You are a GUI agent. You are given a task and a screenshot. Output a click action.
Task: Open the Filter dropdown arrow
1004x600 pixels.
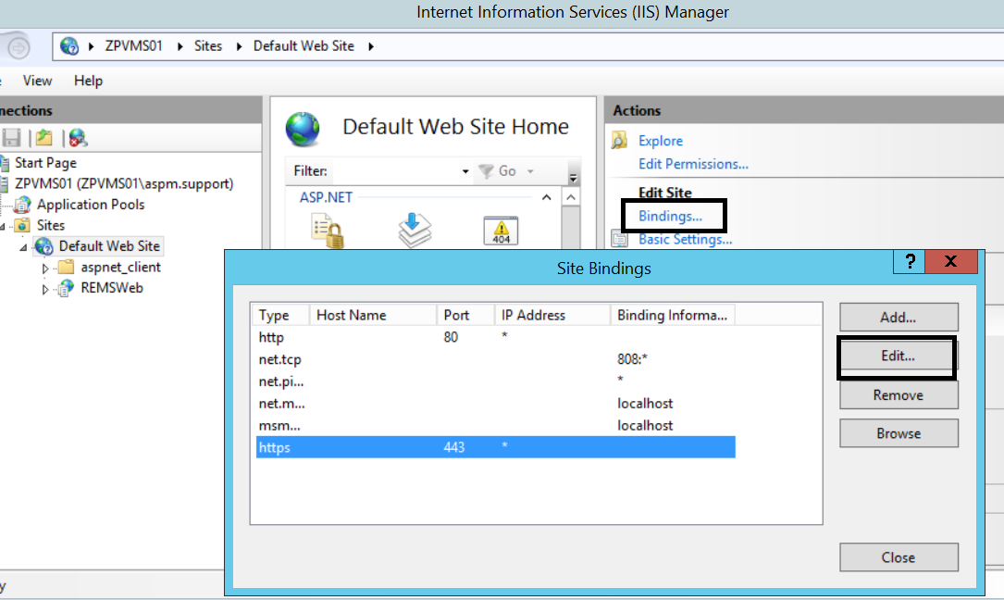pos(465,171)
